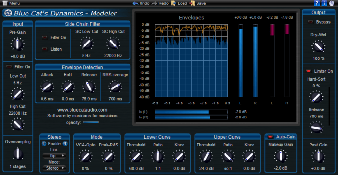Click the In (L) level meter bar
The image size is (338, 175).
191,112
